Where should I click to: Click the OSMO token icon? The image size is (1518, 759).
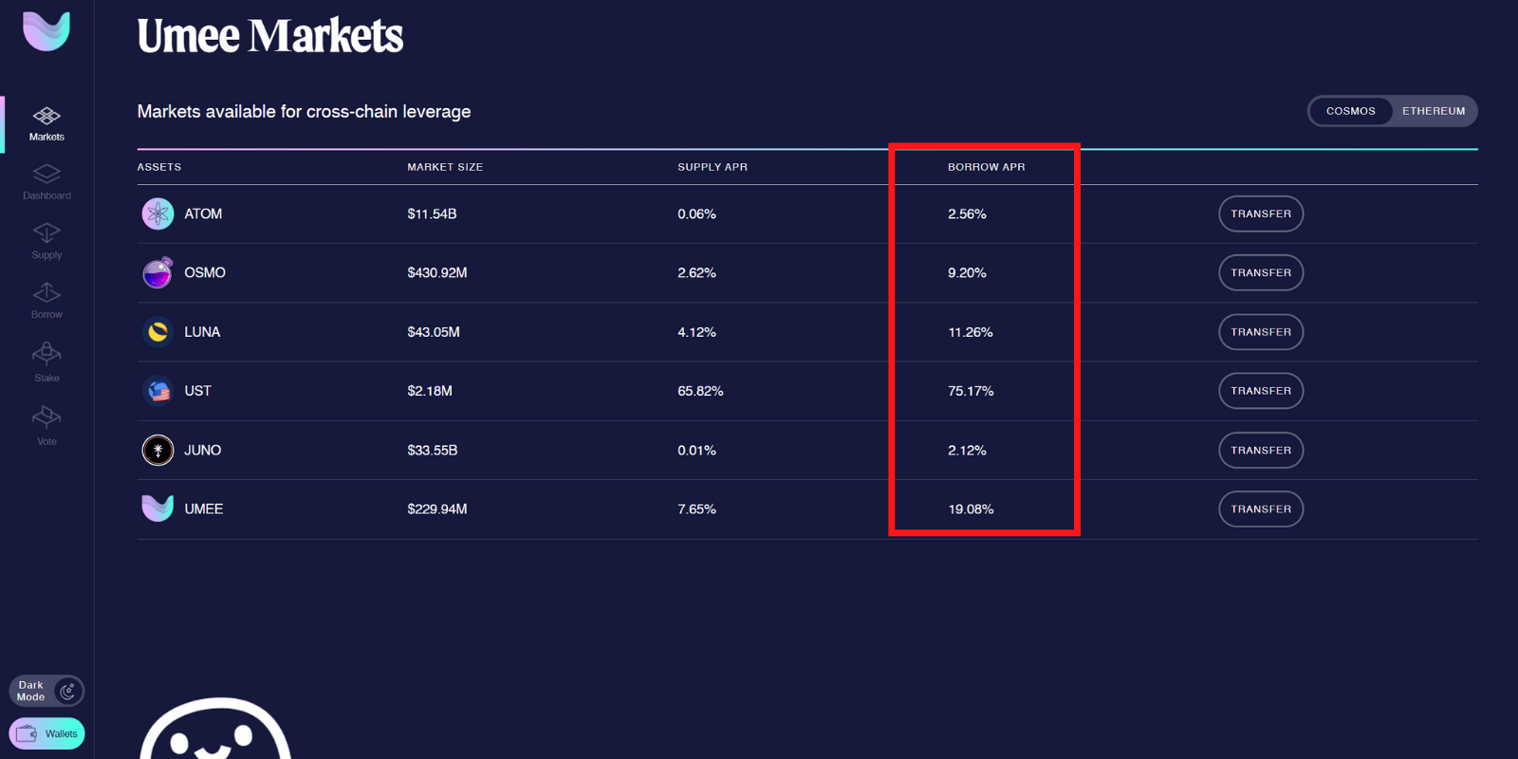[x=157, y=273]
